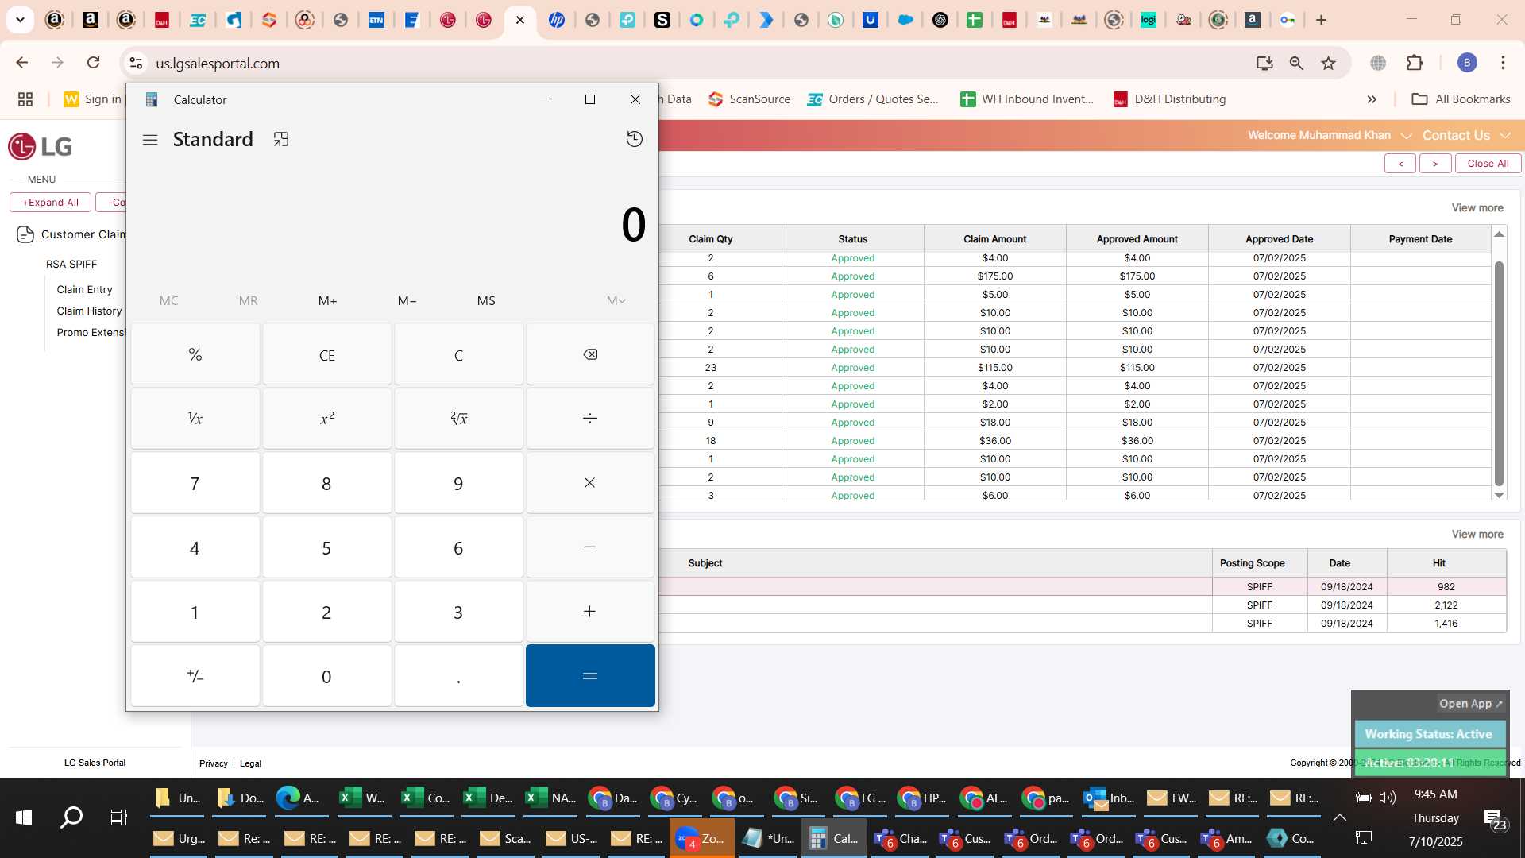Click Open App in status widget
Viewport: 1525px width, 858px height.
point(1470,704)
